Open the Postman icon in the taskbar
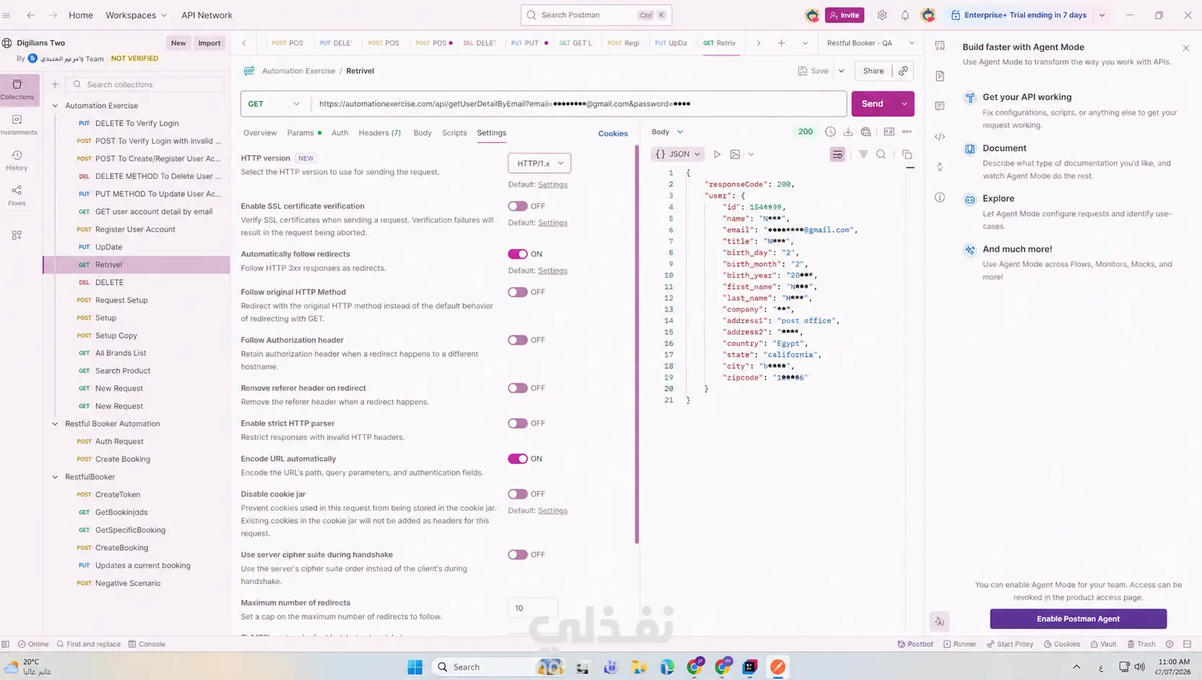 coord(777,667)
